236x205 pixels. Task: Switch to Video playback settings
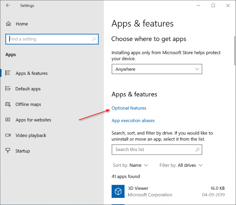click(31, 136)
